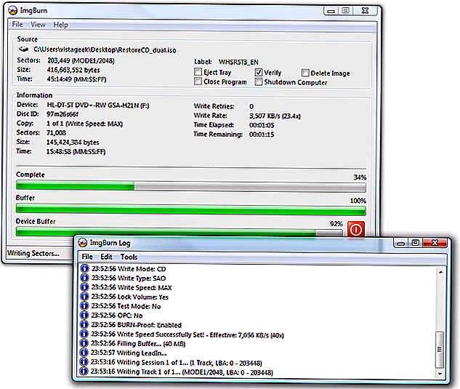The height and width of the screenshot is (389, 460).
Task: Click the source path RestoreCD_dual.iso
Action: point(105,50)
